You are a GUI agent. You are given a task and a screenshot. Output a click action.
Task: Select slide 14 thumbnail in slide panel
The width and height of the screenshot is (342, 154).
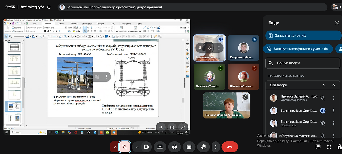14,118
